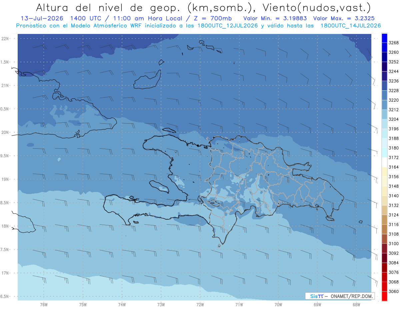The width and height of the screenshot is (400, 309).
Task: Click the '3140' colorbar value
Action: coord(394,196)
